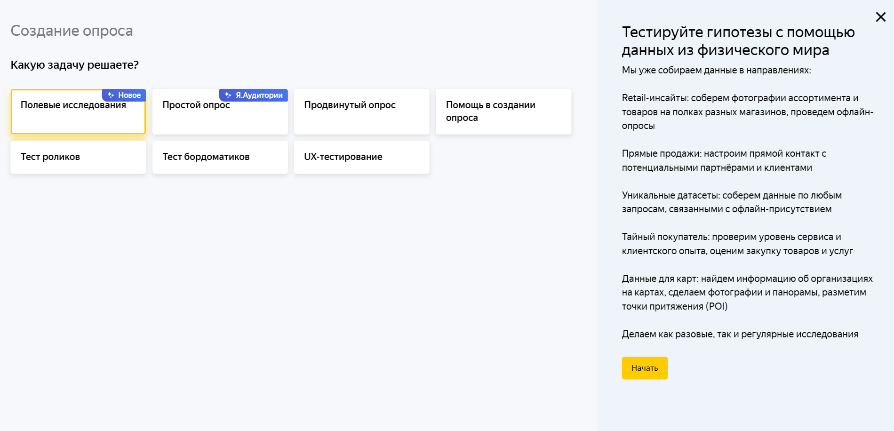Click the Какую задачу решаете? heading
Screen dimensions: 894x431
[x=74, y=65]
